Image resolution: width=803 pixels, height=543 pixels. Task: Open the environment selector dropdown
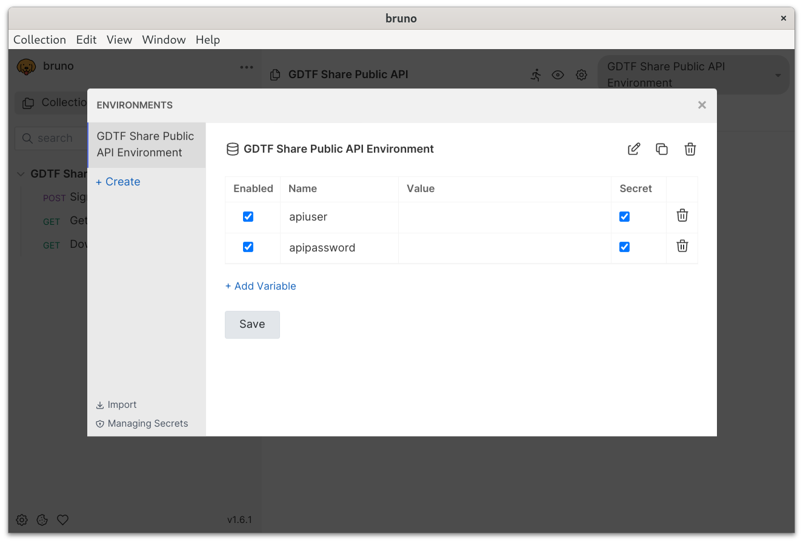(x=693, y=75)
